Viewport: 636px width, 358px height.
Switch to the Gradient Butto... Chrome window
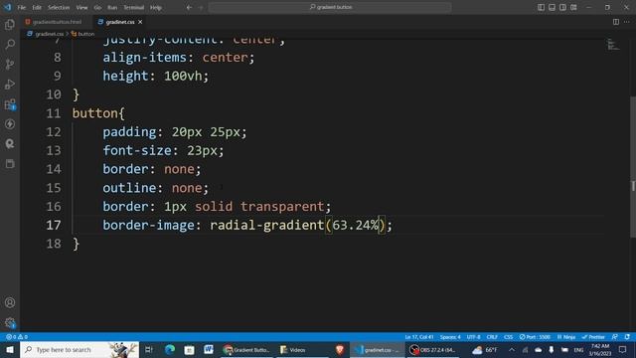point(246,349)
